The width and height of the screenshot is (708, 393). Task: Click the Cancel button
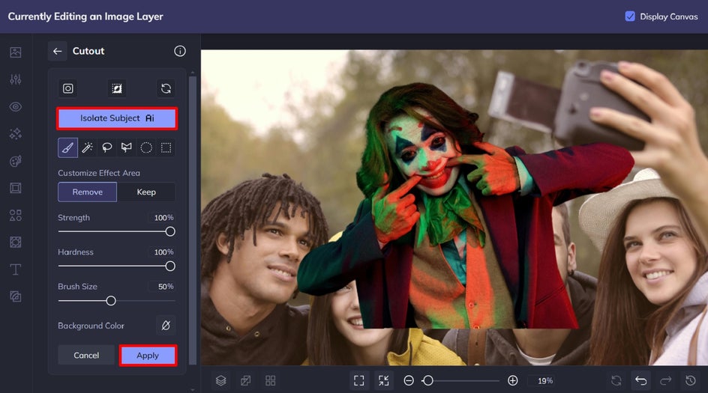(x=86, y=355)
